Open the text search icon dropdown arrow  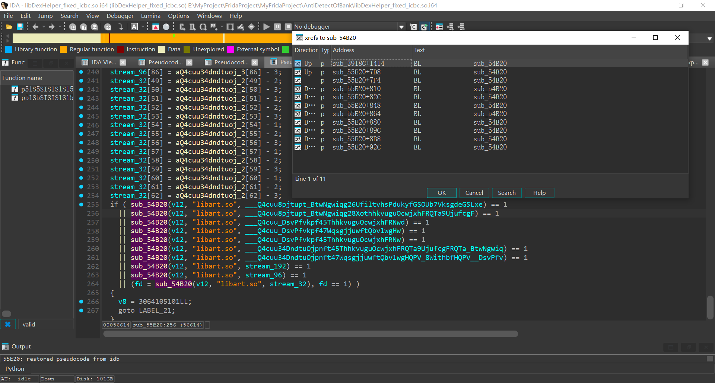(x=143, y=27)
